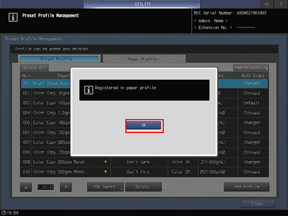Select row 007 Color Copy 220gsm
This screenshot has height=216, width=288.
click(x=144, y=143)
